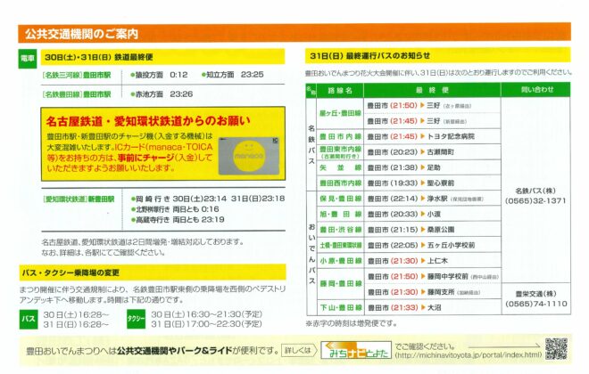The height and width of the screenshot is (374, 589).
Task: Click 名古屋鉄道・愛知環状鉄道からのお願い red title
Action: click(x=148, y=121)
